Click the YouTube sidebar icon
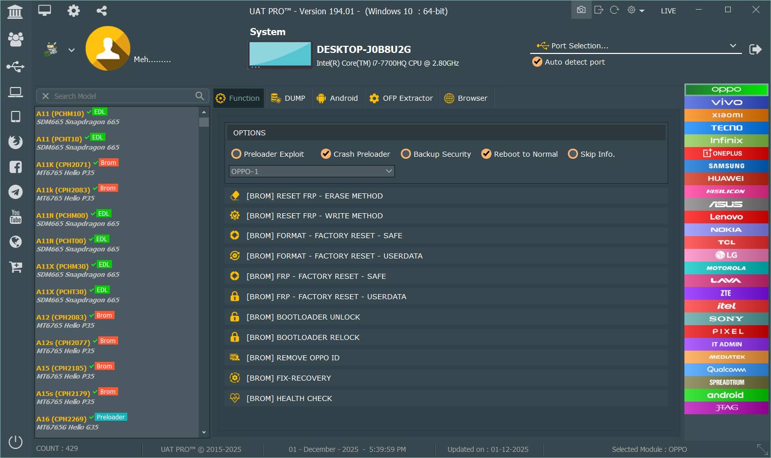Image resolution: width=771 pixels, height=458 pixels. pyautogui.click(x=15, y=217)
